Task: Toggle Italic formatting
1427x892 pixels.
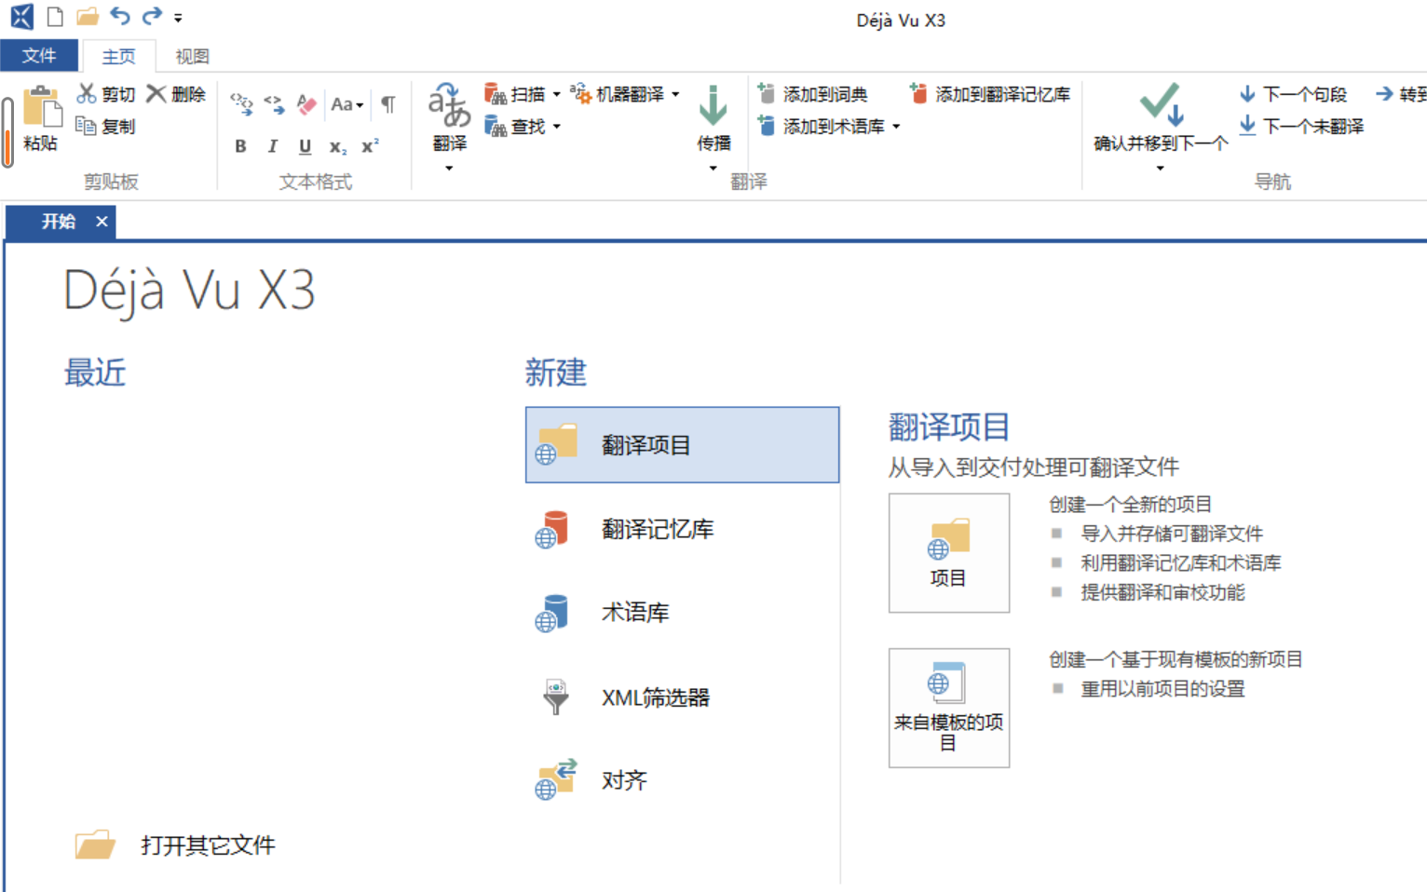Action: 272,146
